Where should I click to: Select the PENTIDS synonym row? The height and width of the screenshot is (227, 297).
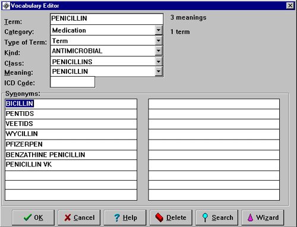click(x=71, y=114)
